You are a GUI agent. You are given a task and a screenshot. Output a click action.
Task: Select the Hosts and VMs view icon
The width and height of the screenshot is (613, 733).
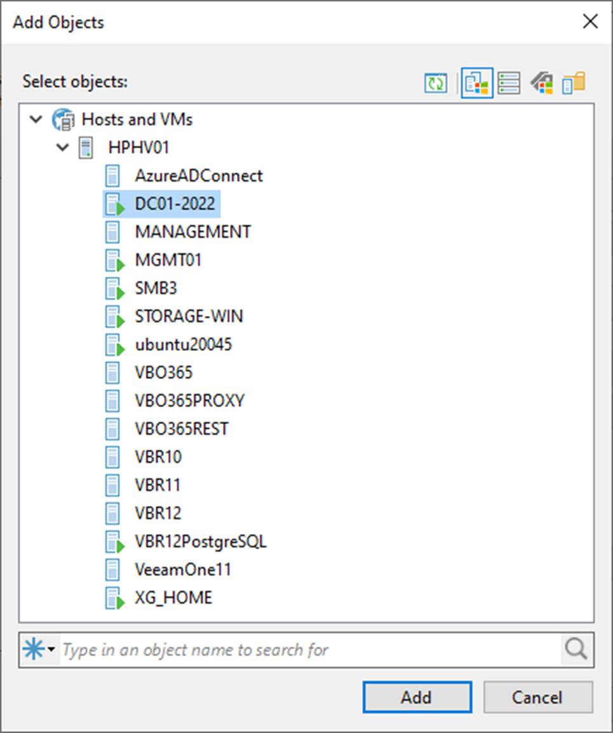[477, 83]
